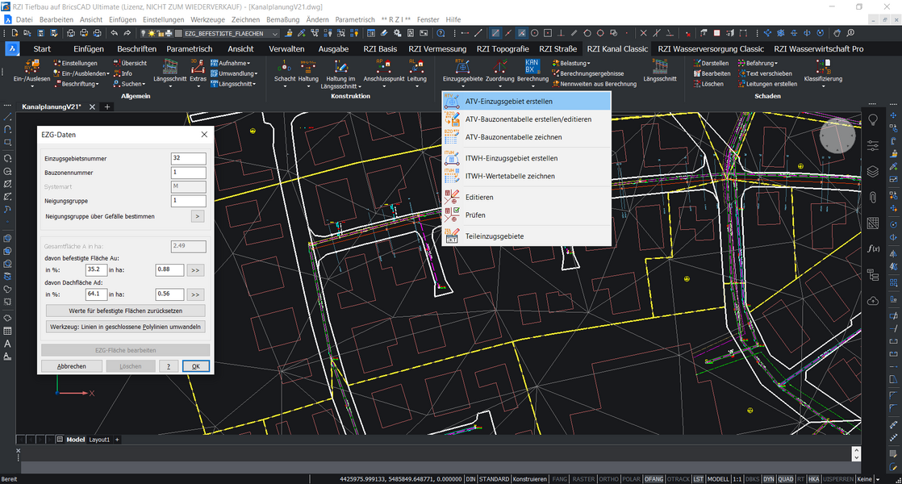Click OK in the EZG-Daten dialog
The width and height of the screenshot is (902, 484).
pyautogui.click(x=195, y=366)
